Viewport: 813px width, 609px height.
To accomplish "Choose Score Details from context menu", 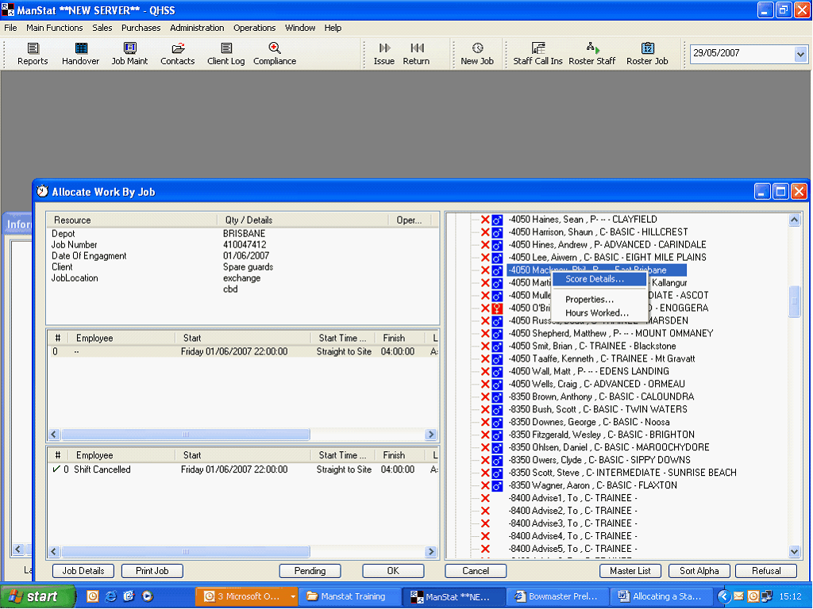I will tap(594, 279).
